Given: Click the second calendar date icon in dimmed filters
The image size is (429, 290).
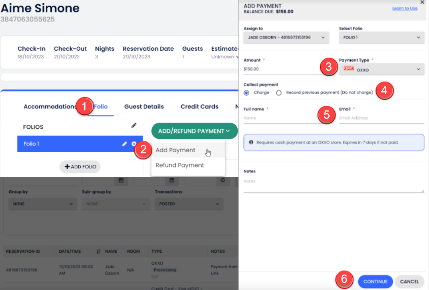Looking at the screenshot, I should click(172, 180).
